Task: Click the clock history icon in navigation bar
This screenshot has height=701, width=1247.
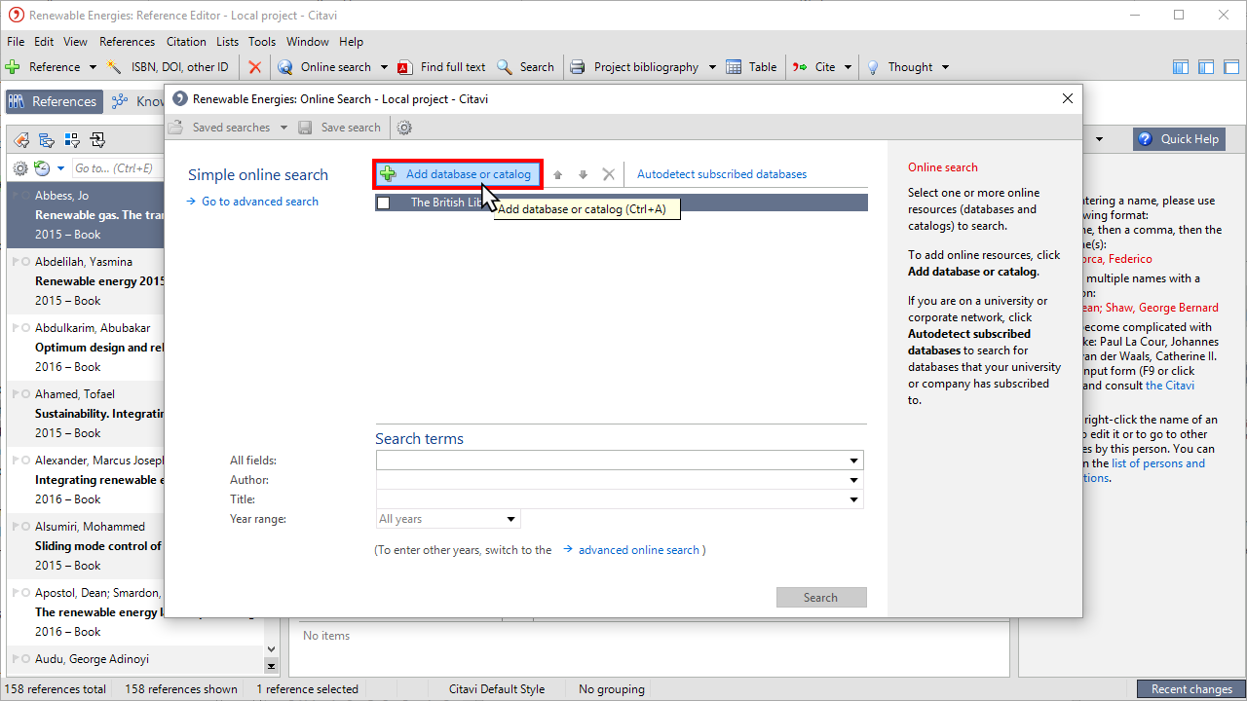Action: 42,168
